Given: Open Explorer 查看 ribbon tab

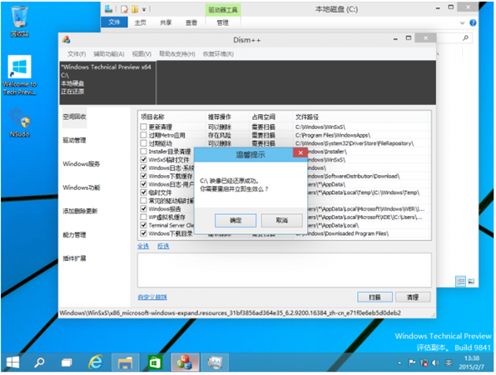Looking at the screenshot, I should [x=191, y=22].
